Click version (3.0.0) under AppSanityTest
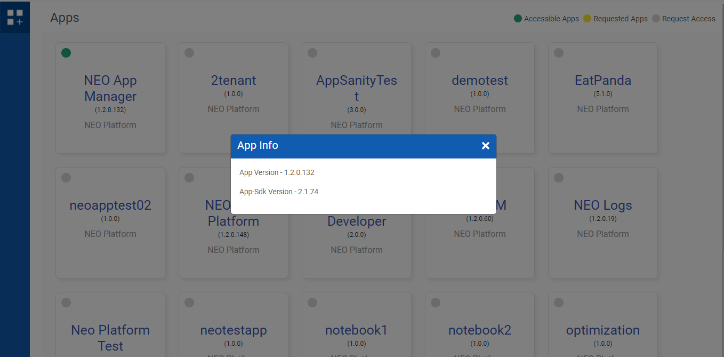 click(357, 110)
